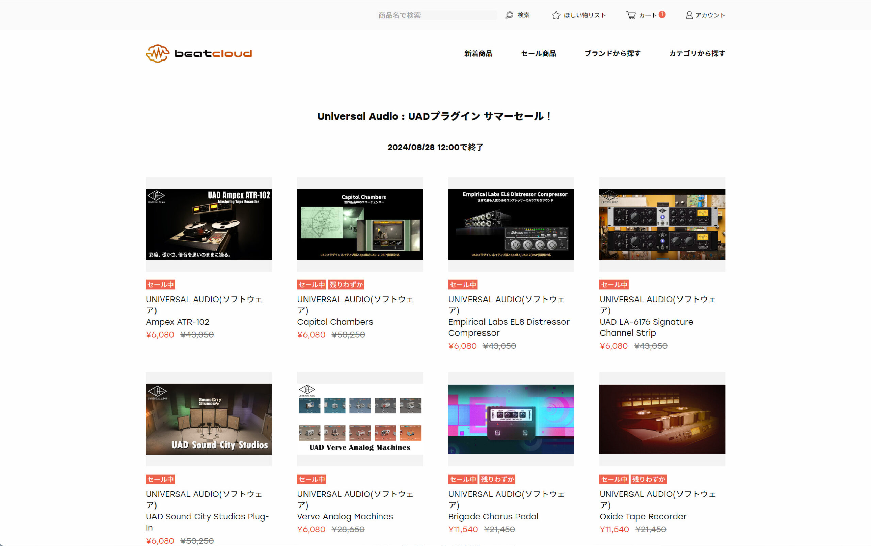Open Verve Analog Machines thumbnail
Image resolution: width=871 pixels, height=546 pixels.
pos(360,419)
